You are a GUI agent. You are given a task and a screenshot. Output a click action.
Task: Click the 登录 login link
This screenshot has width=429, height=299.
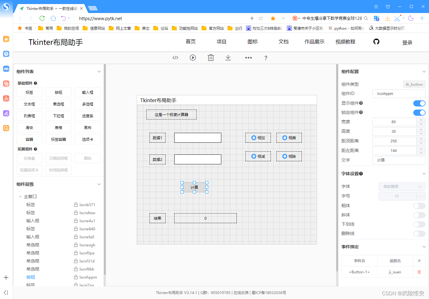coord(407,43)
